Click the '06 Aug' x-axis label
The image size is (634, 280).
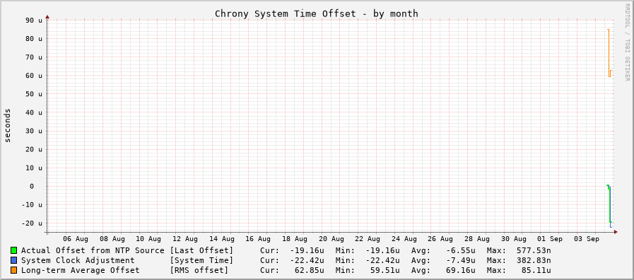point(76,239)
